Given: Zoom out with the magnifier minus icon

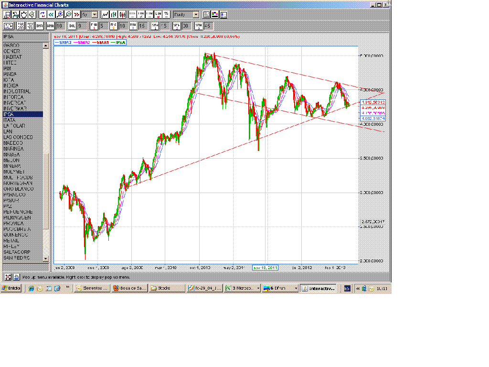Looking at the screenshot, I should 68,15.
